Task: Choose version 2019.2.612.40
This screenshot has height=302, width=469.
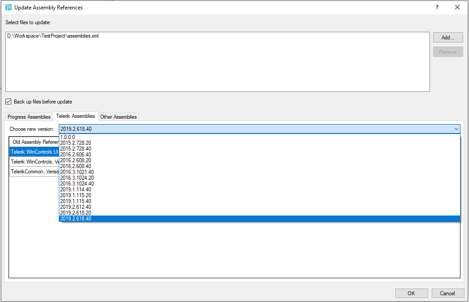Action: (x=259, y=207)
